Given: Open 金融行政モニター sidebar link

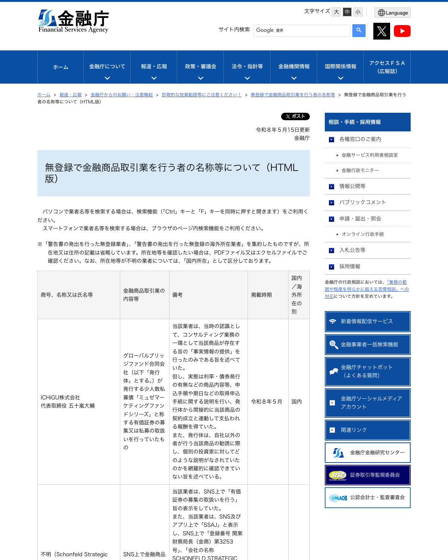Looking at the screenshot, I should click(360, 171).
